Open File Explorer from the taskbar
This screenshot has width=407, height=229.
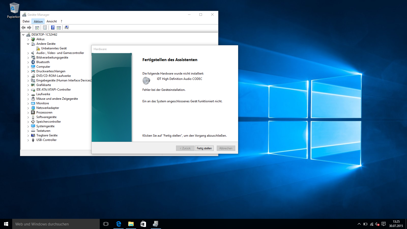[131, 224]
